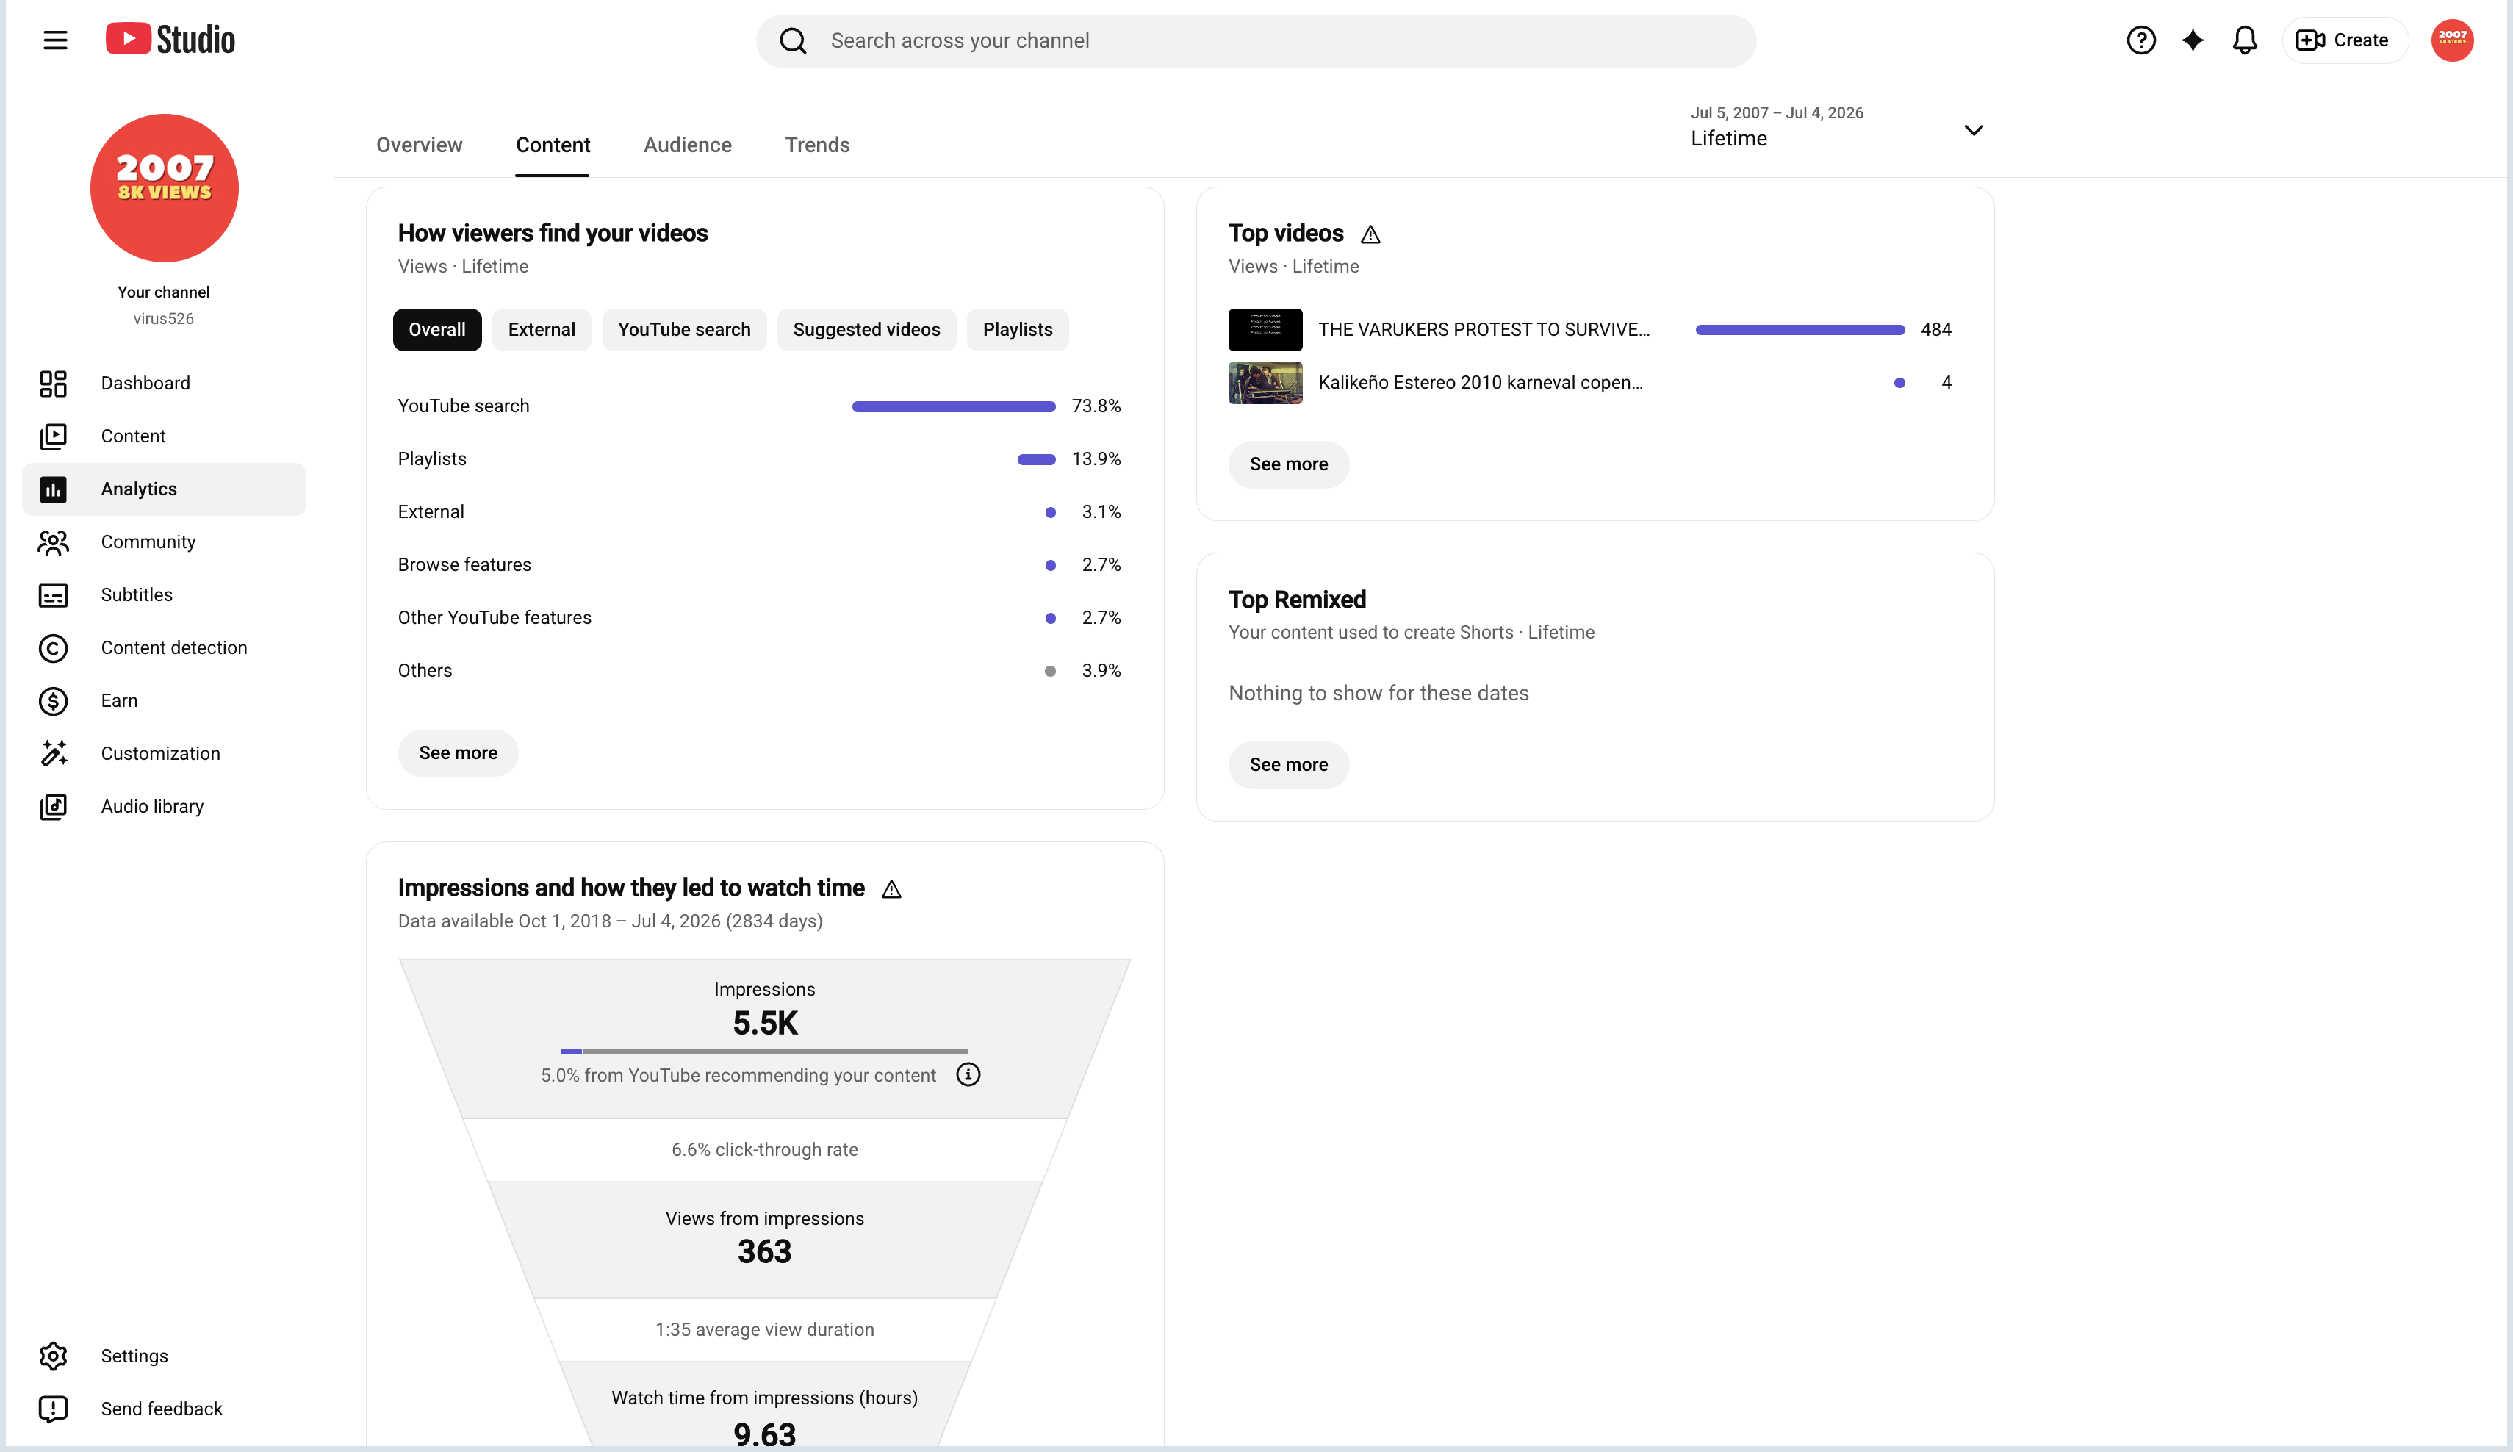Click the Browse features row label
This screenshot has width=2513, height=1452.
[x=464, y=564]
